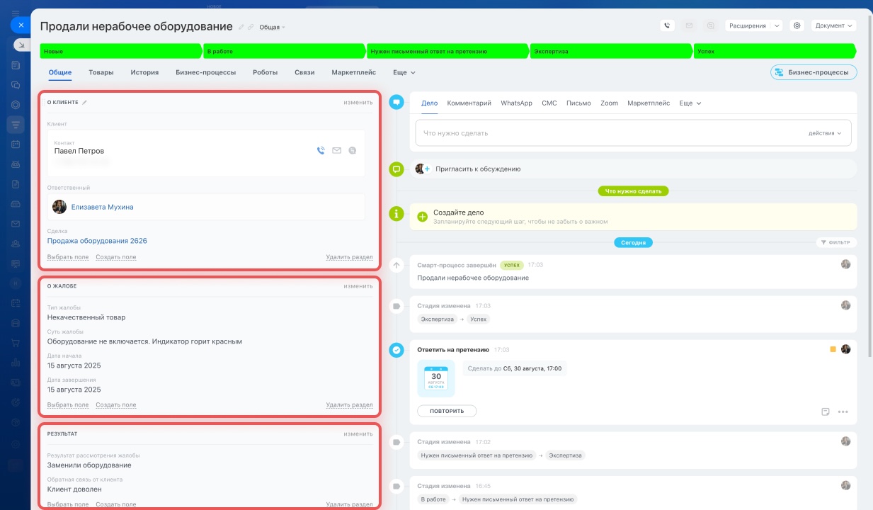873x510 pixels.
Task: Copy link using chain icon beside title
Action: (x=251, y=27)
